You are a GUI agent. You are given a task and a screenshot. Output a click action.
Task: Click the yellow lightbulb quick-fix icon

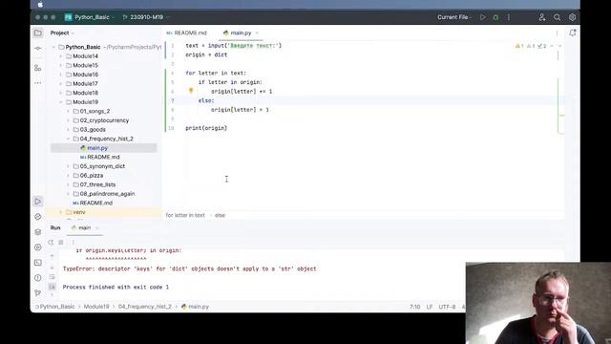[191, 91]
